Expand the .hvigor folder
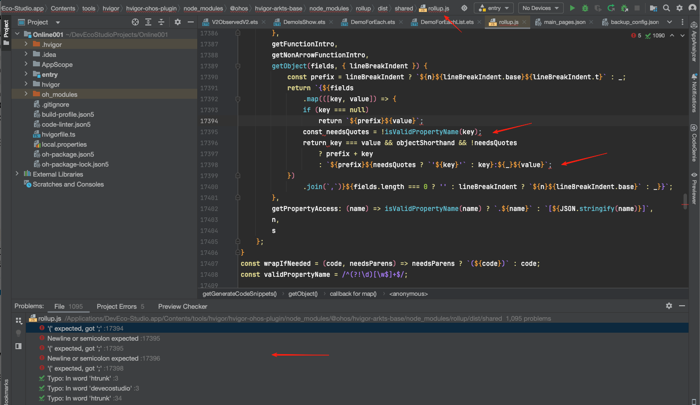 coord(26,44)
